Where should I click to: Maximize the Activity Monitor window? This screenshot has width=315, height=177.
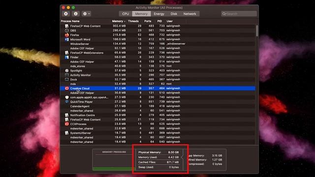pos(73,8)
